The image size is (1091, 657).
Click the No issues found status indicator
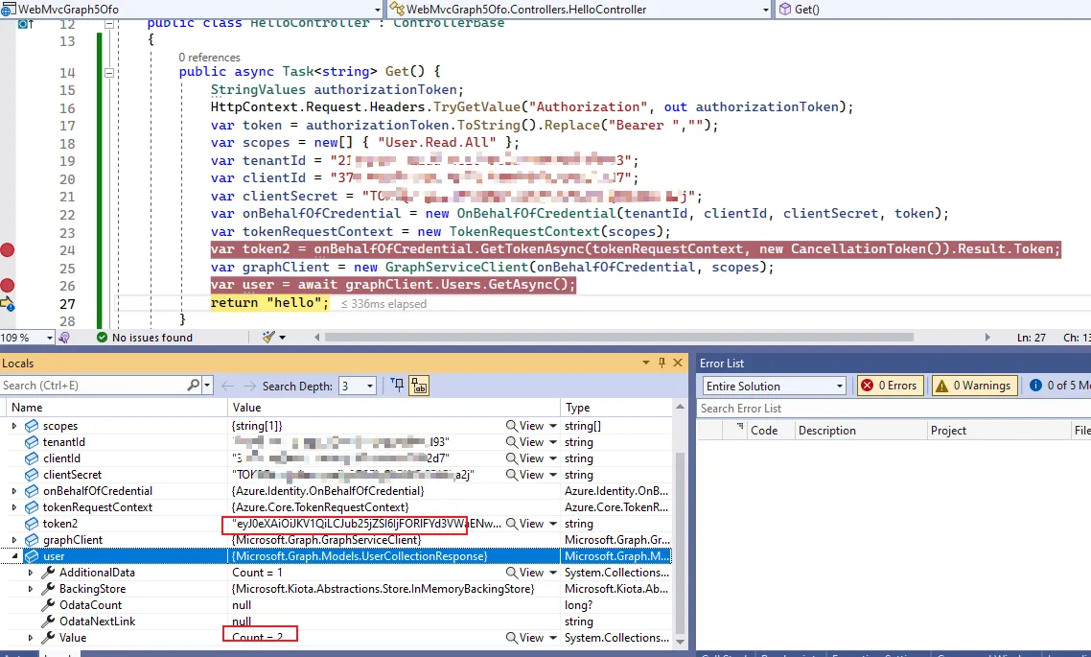tap(144, 338)
